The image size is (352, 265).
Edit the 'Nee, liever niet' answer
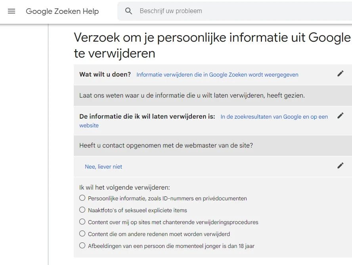pyautogui.click(x=340, y=166)
